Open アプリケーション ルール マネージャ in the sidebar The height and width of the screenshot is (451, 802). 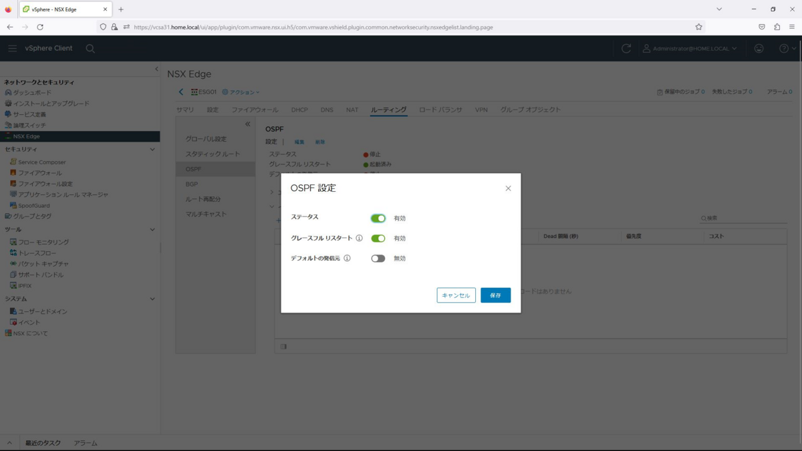coord(63,194)
